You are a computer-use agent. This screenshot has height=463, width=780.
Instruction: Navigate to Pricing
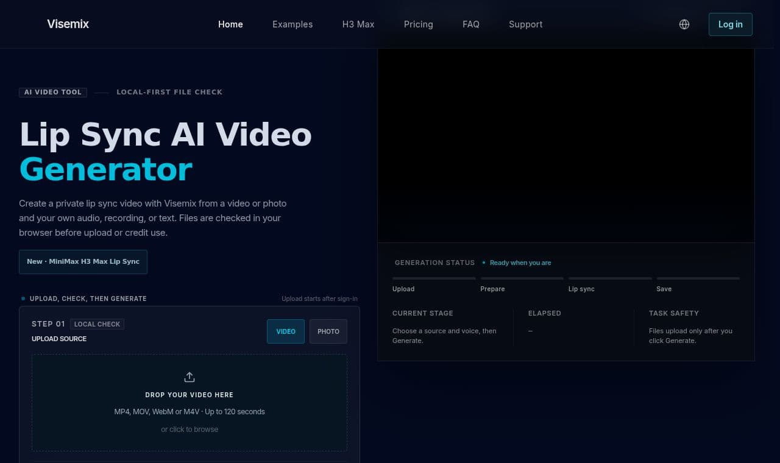[x=419, y=24]
